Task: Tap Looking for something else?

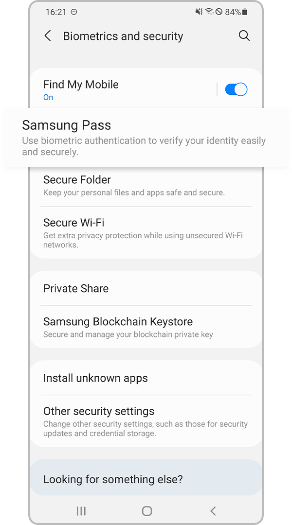Action: click(x=146, y=479)
